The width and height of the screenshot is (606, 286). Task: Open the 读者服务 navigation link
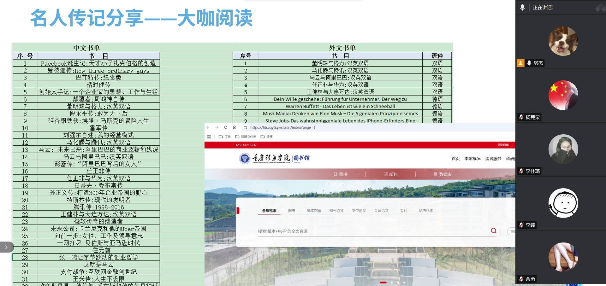[493, 159]
